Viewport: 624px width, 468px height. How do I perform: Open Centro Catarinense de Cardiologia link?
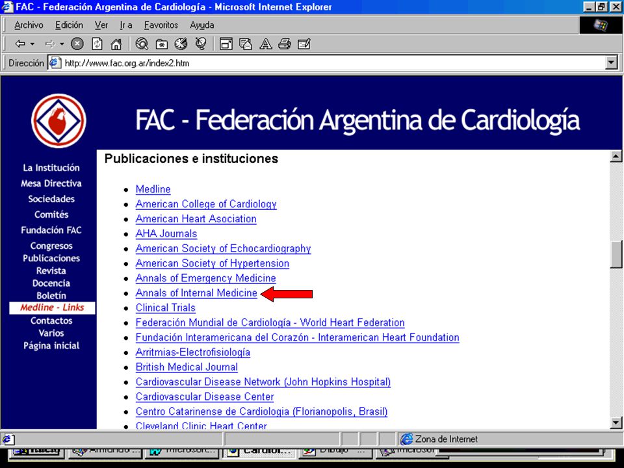click(x=261, y=411)
